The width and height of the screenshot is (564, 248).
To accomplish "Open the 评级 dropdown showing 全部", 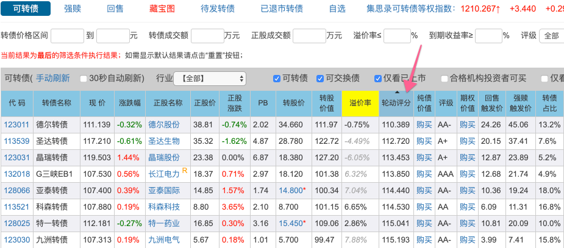I will 552,35.
